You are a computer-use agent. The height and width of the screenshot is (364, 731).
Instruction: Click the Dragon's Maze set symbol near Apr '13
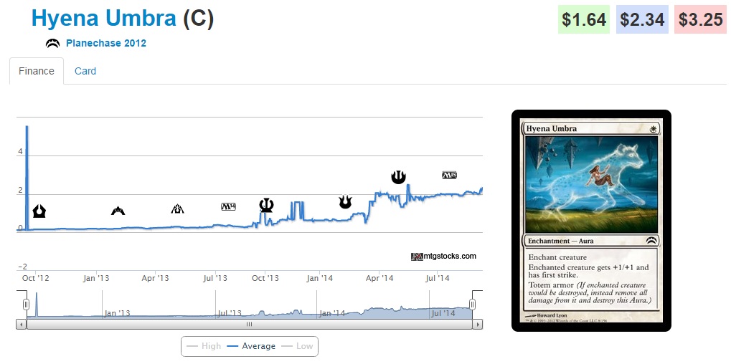coord(177,209)
